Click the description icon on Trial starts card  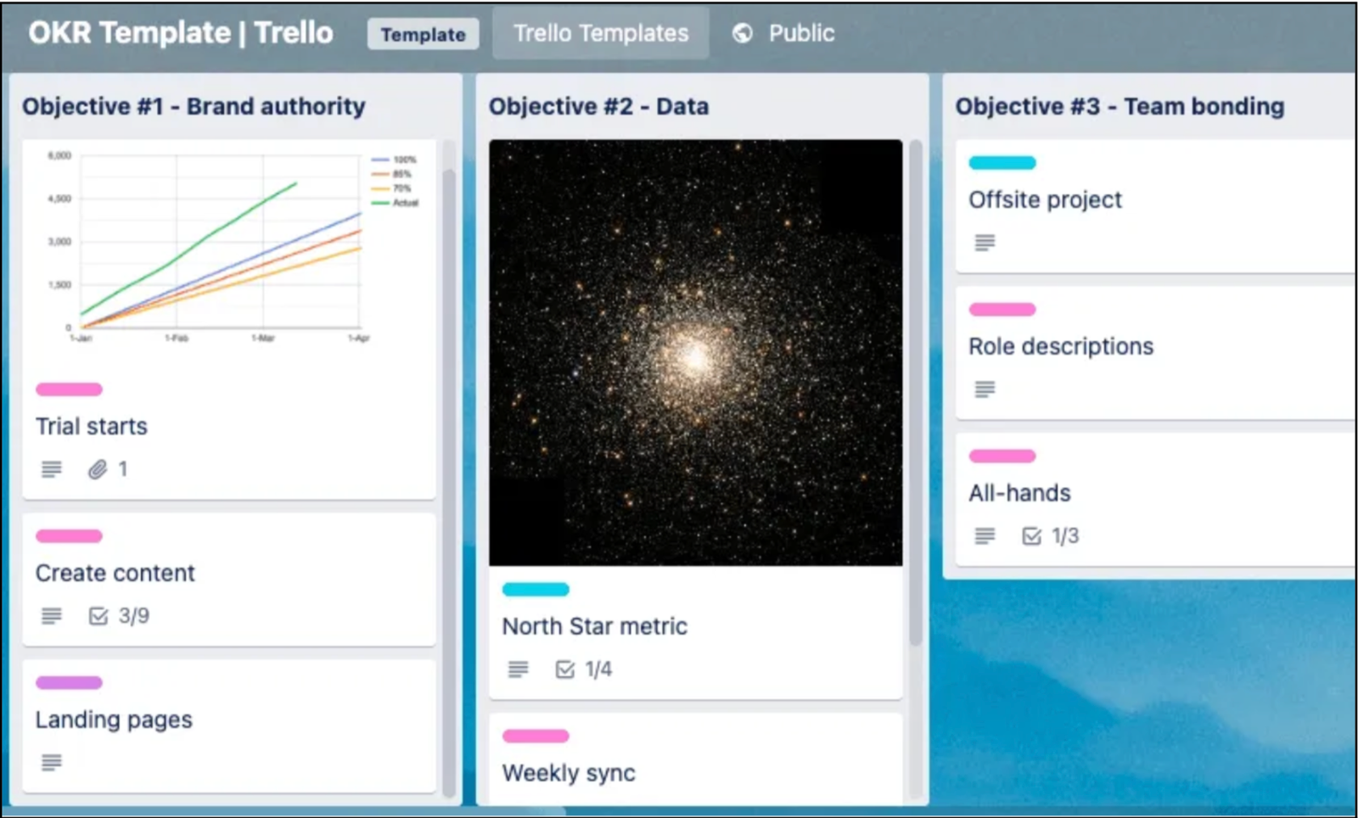click(51, 468)
